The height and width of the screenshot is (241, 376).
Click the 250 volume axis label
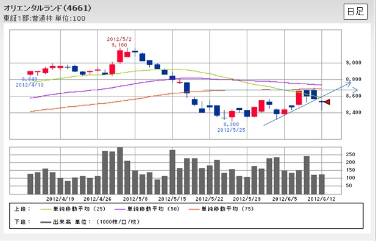350,154
